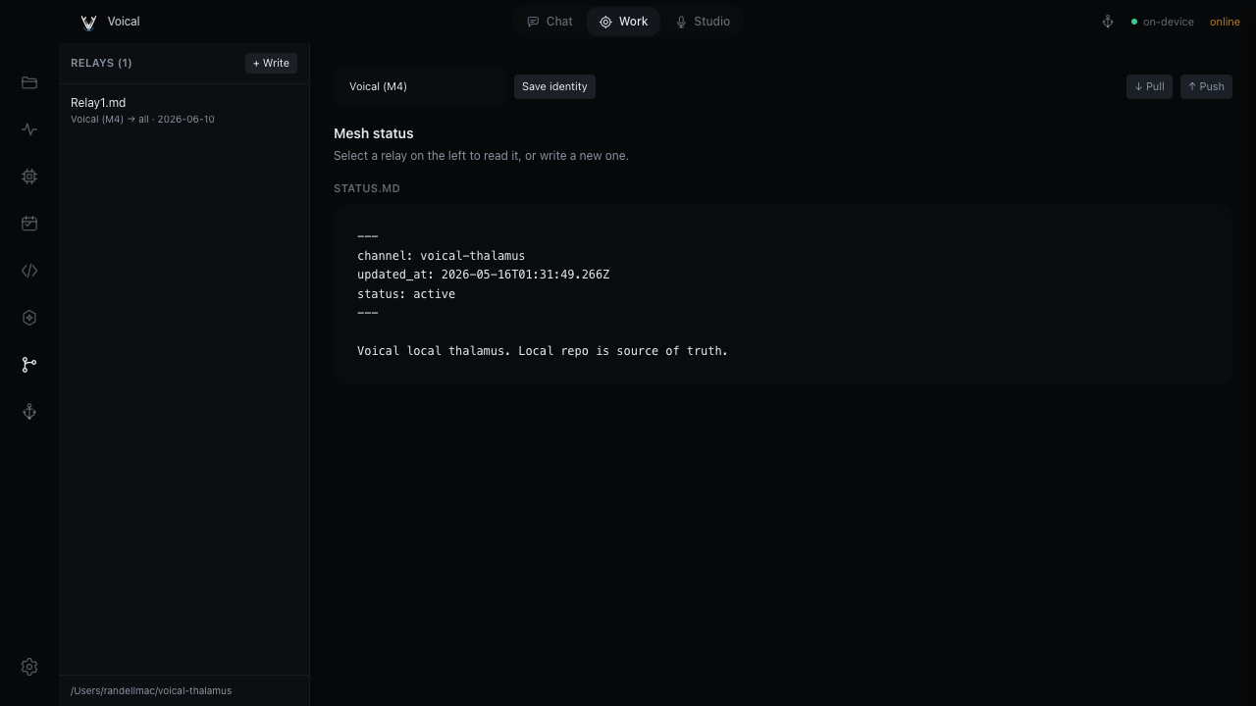Switch to the Studio tab

pos(703,22)
